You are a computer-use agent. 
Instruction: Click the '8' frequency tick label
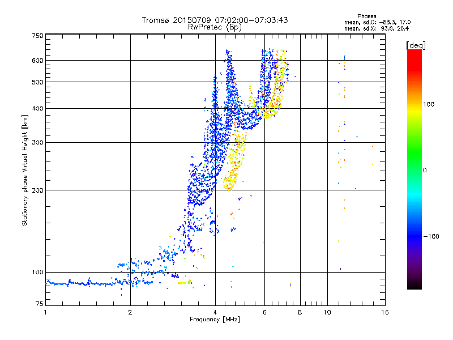point(300,312)
